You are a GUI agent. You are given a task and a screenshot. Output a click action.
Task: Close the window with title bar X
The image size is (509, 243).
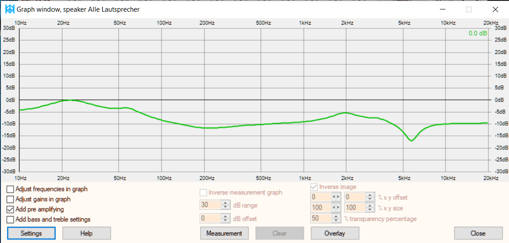(495, 9)
